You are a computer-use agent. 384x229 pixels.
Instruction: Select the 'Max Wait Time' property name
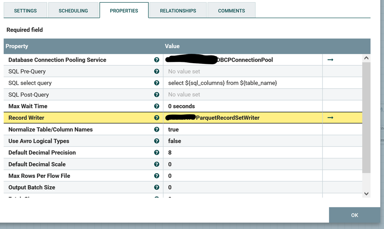coord(28,106)
